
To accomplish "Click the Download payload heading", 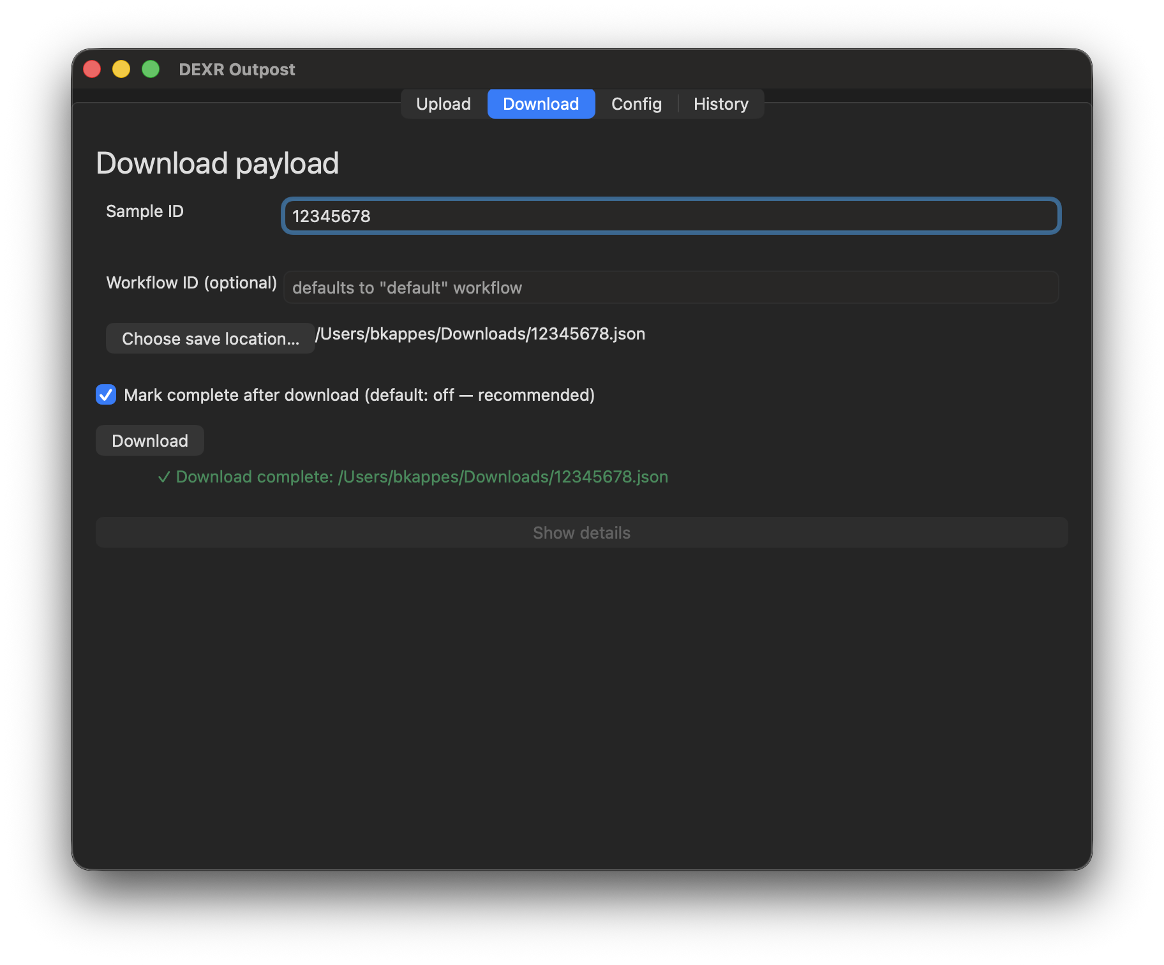I will point(217,163).
